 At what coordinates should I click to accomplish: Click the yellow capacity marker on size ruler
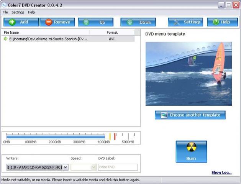point(110,136)
